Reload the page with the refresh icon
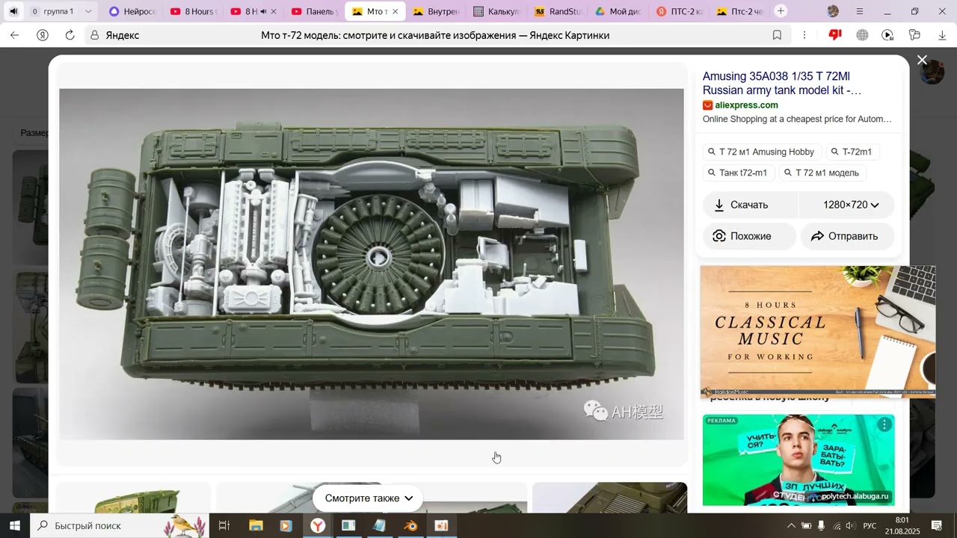This screenshot has height=538, width=957. [70, 35]
